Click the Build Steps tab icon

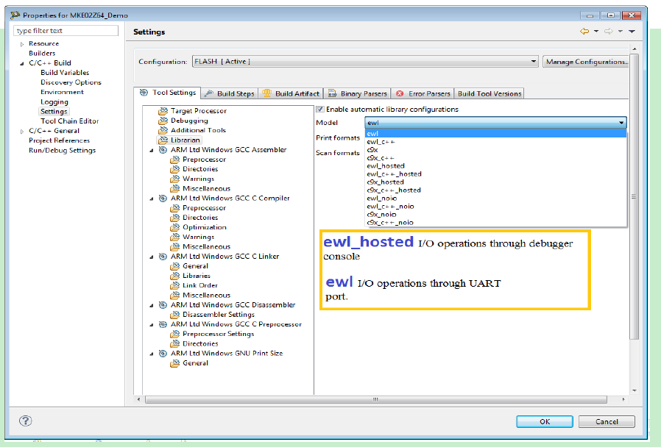(x=208, y=93)
